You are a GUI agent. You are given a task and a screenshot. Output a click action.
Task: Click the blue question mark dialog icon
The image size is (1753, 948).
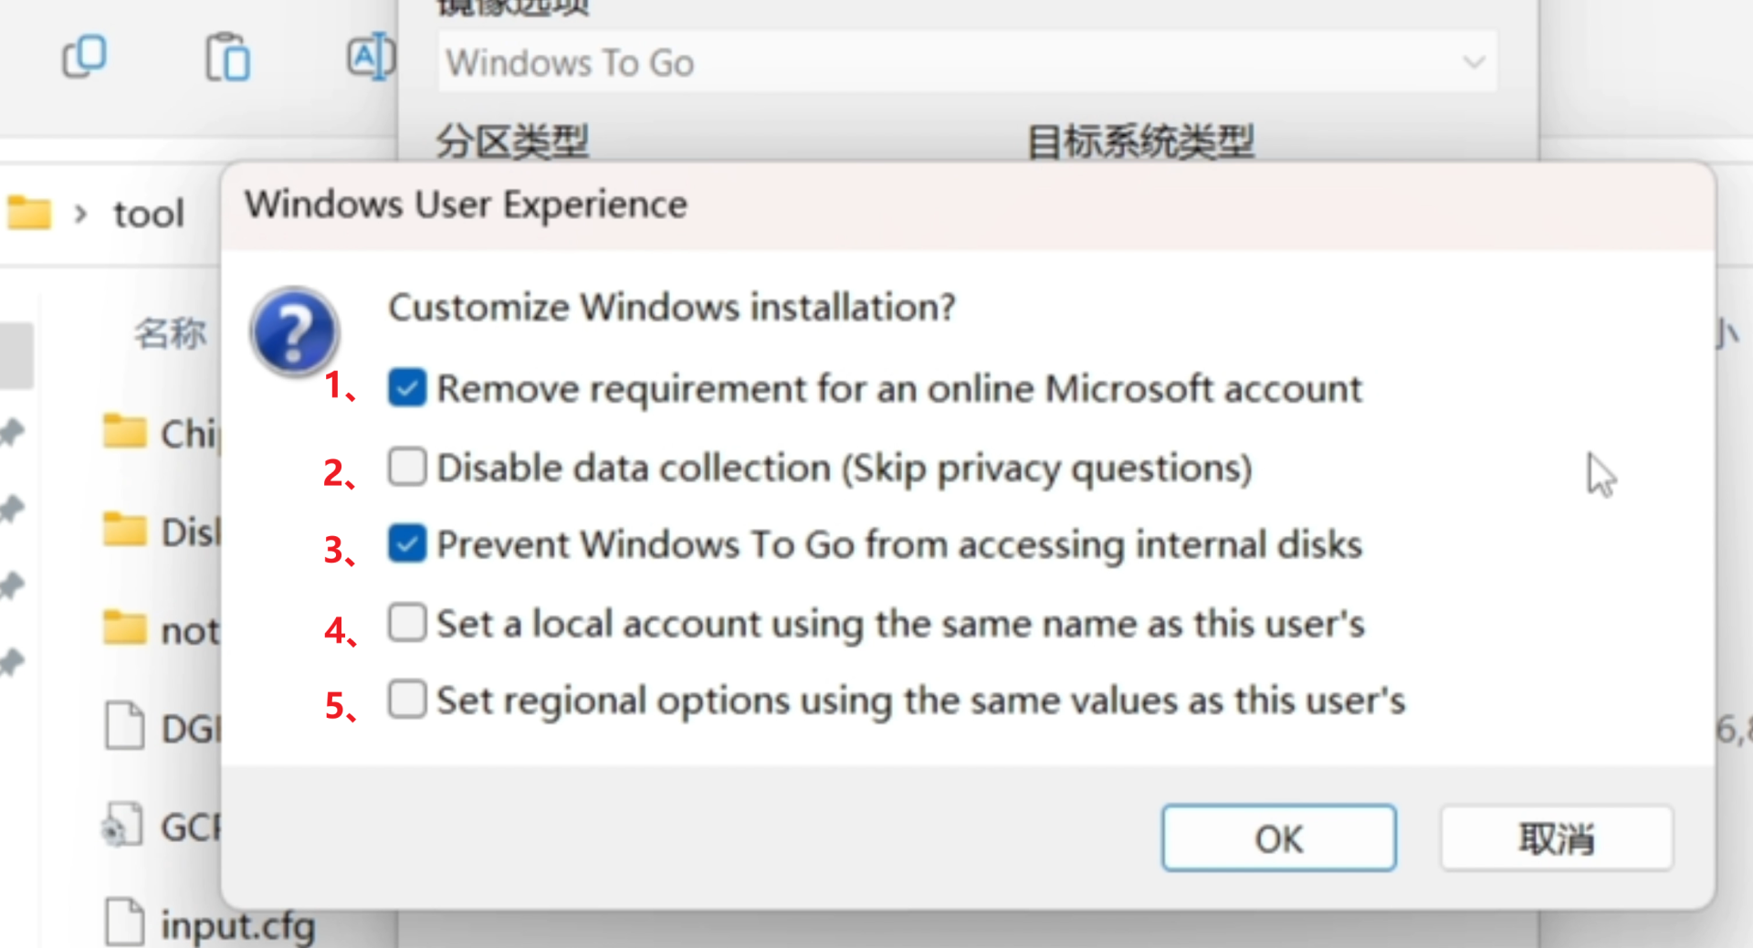(x=294, y=332)
